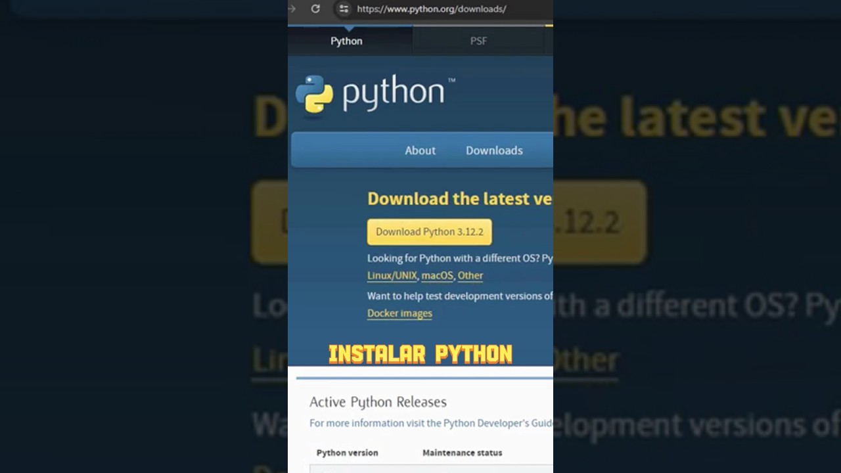This screenshot has width=841, height=473.
Task: Click the browser forward arrow icon
Action: (291, 9)
